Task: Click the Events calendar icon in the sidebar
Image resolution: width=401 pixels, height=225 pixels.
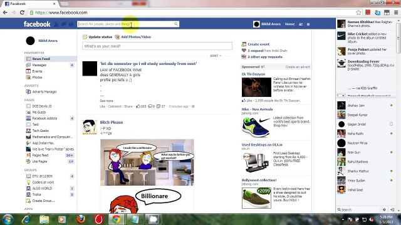Action: pyautogui.click(x=28, y=71)
